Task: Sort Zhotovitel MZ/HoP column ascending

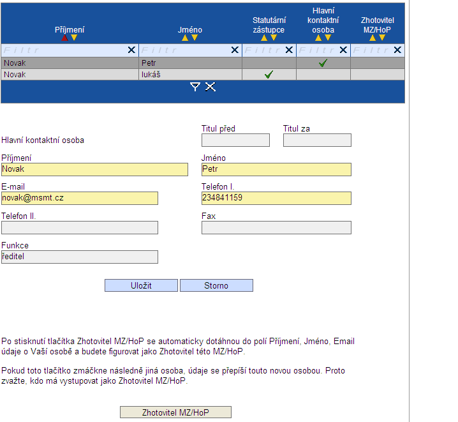Action: coord(373,38)
